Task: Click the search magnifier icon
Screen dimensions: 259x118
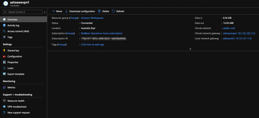Action: pyautogui.click(x=5, y=12)
